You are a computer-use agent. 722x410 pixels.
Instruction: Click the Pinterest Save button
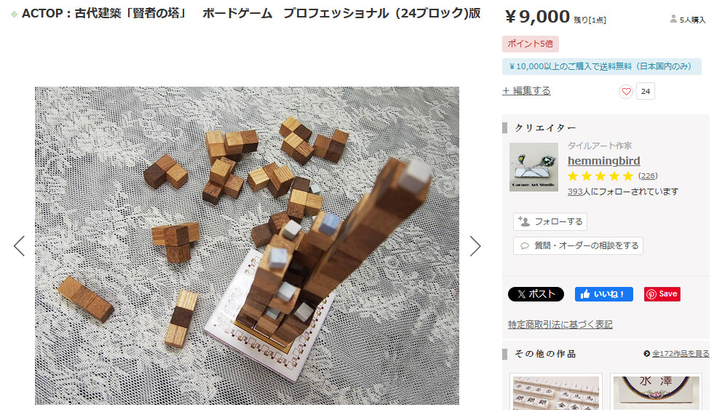click(662, 294)
